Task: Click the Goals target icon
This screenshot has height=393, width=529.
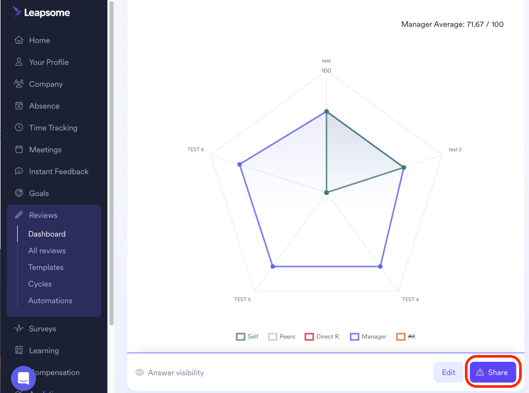Action: (19, 193)
